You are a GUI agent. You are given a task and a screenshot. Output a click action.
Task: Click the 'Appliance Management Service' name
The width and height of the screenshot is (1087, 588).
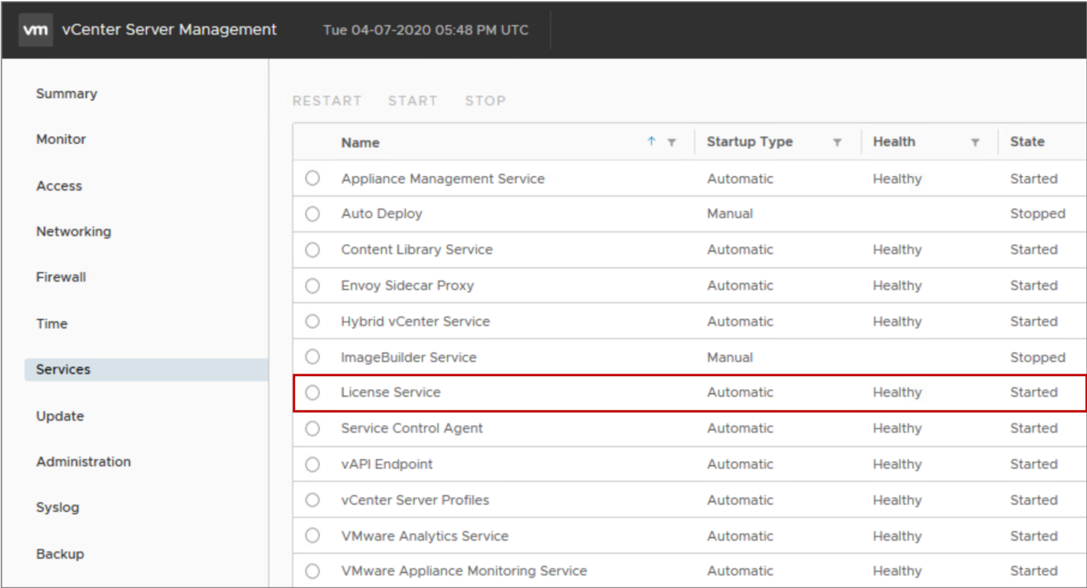(443, 178)
